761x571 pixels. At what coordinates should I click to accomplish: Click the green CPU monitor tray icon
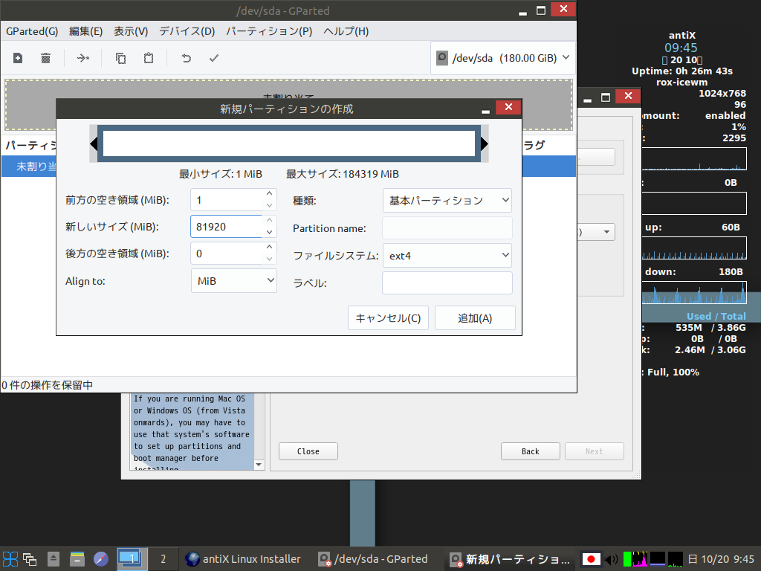tap(627, 559)
